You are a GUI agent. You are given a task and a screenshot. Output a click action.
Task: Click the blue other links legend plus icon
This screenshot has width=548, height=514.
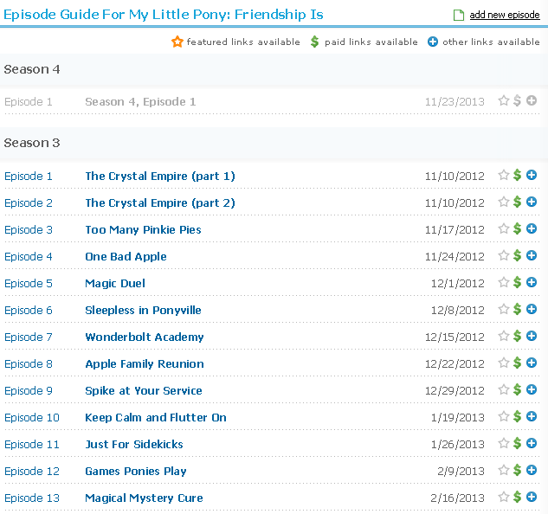[433, 42]
